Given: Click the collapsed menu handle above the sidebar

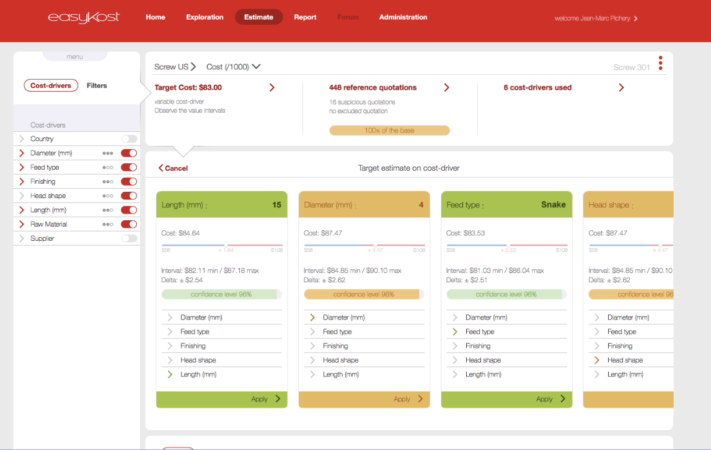Looking at the screenshot, I should [75, 56].
